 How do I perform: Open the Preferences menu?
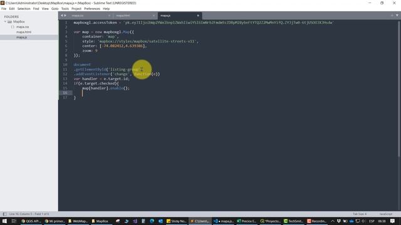(92, 9)
